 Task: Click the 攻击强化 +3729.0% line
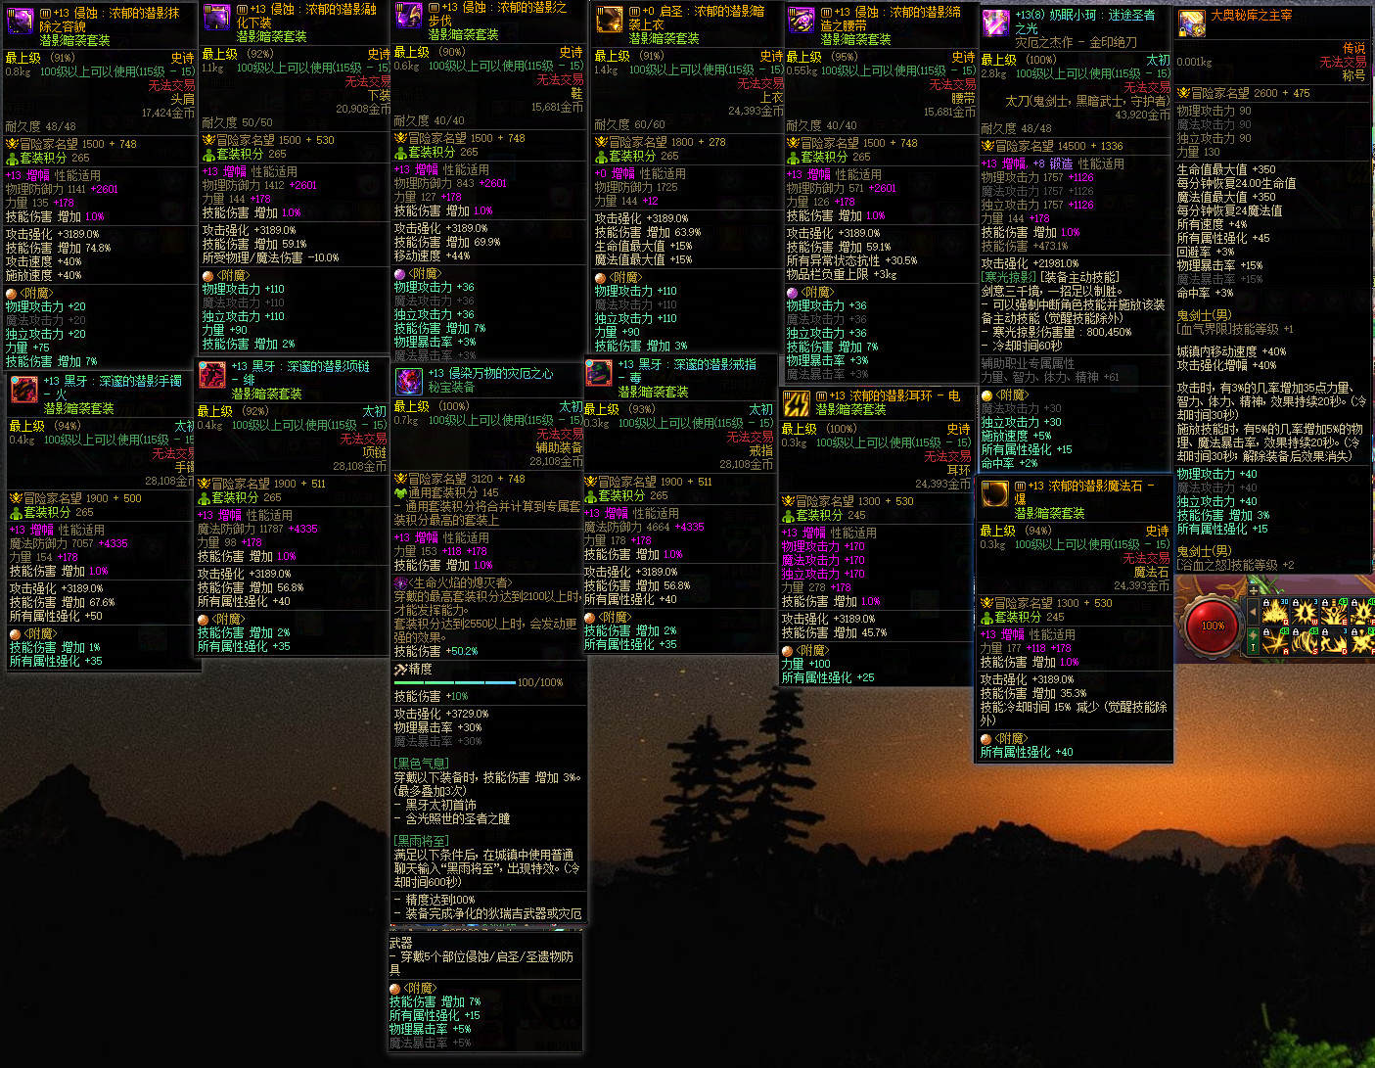[441, 714]
